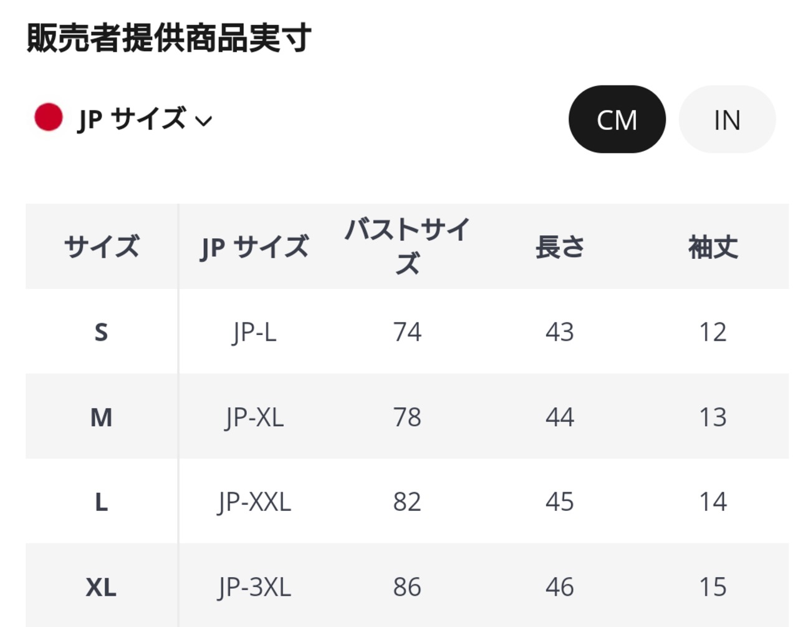Select the L size row label
798x627 pixels.
[101, 502]
